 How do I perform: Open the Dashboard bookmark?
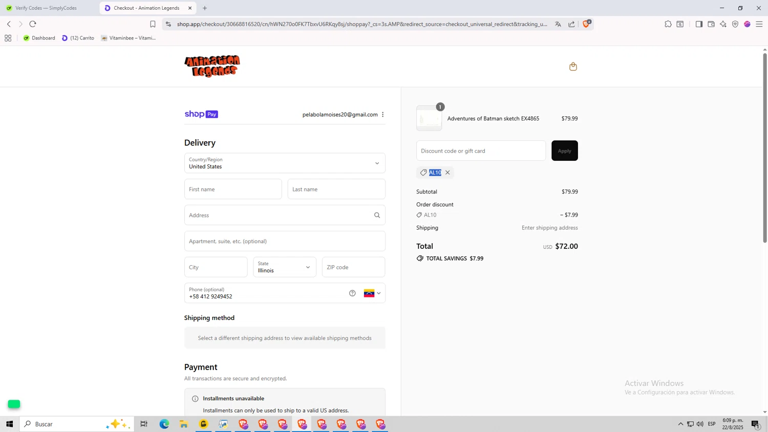pos(39,38)
